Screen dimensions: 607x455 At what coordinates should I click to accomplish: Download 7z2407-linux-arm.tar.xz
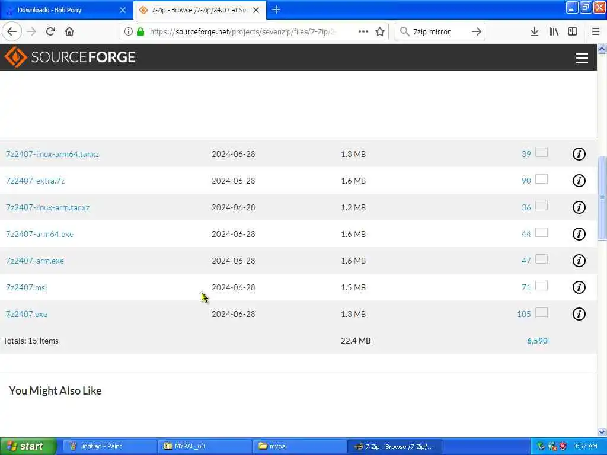point(47,207)
